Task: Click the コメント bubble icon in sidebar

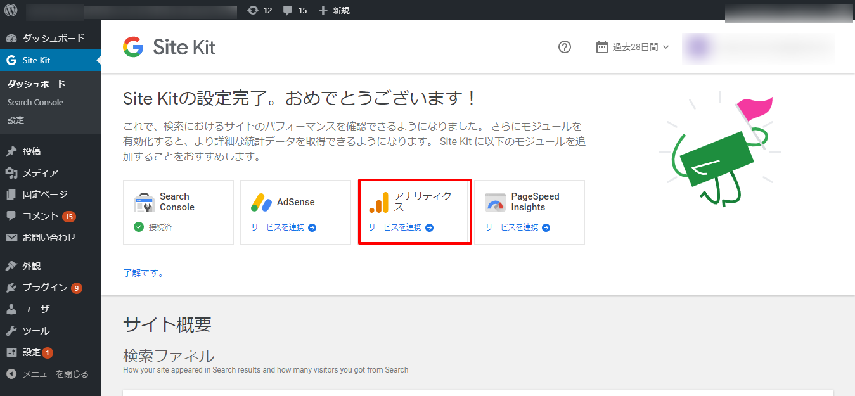Action: pos(11,216)
